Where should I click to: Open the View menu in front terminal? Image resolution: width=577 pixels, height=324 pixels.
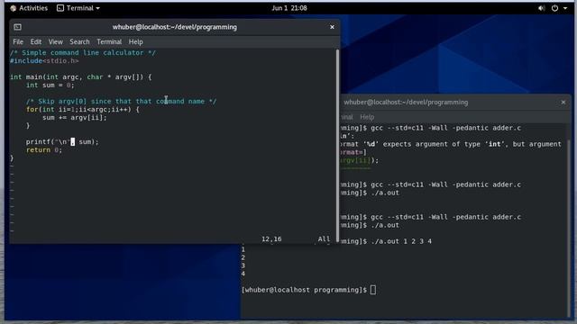tap(55, 42)
